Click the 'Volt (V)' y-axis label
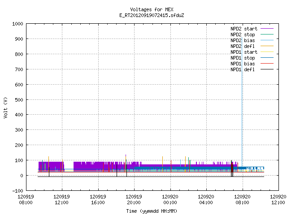 [5, 107]
